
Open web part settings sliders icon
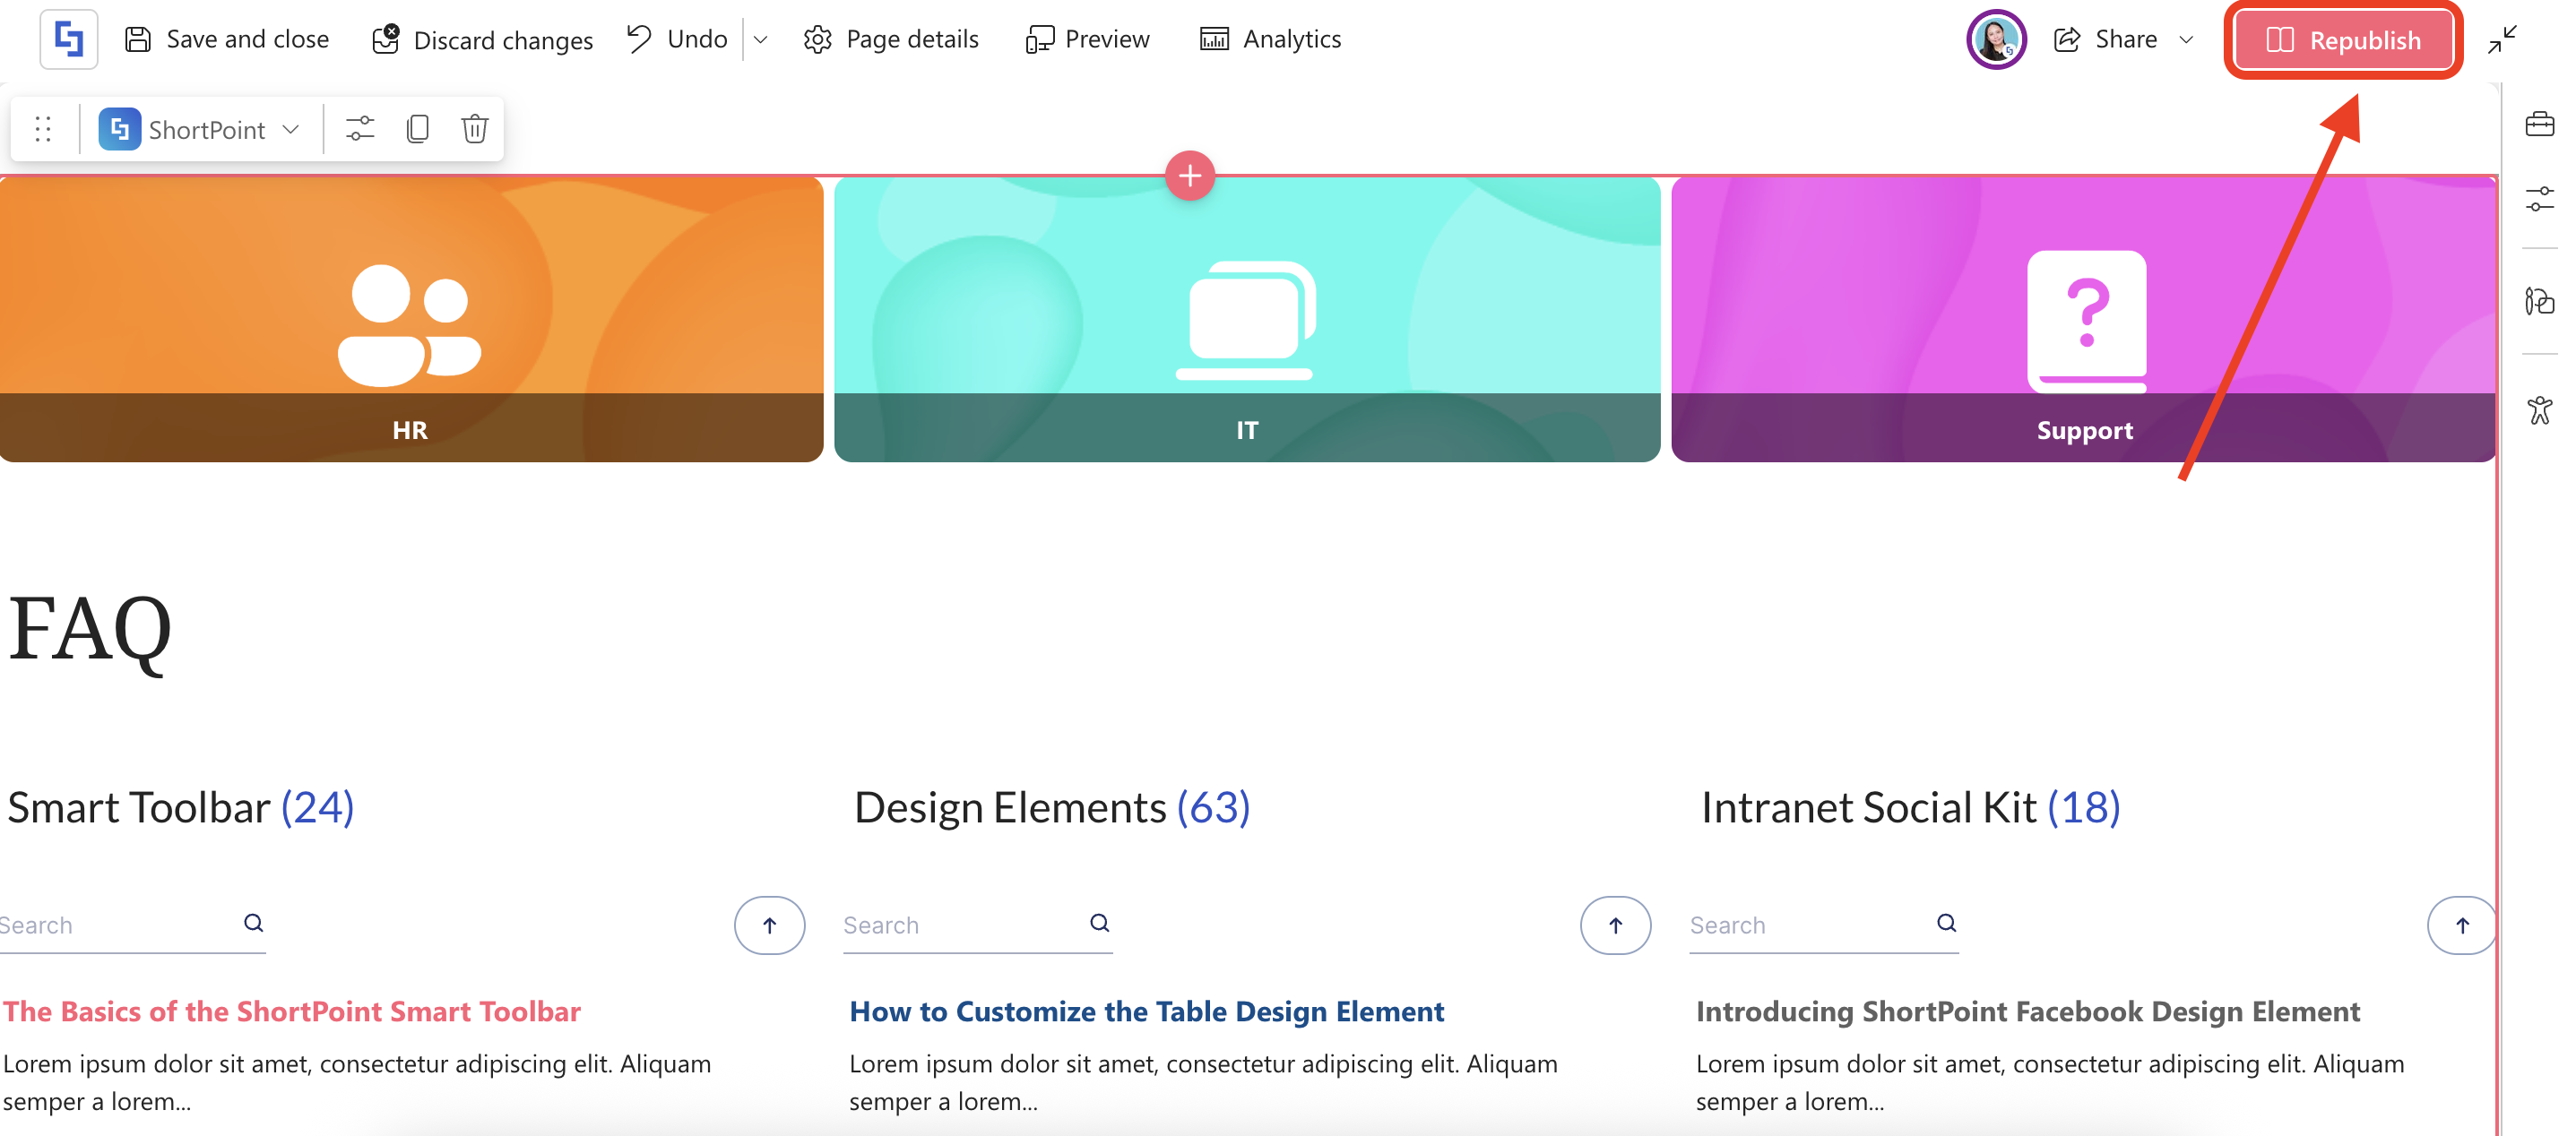tap(360, 129)
